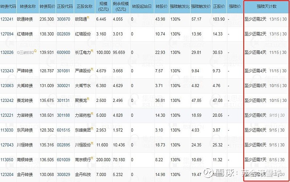The width and height of the screenshot is (290, 182).
Task: Open 红墙转债 bond page
Action: click(25, 34)
